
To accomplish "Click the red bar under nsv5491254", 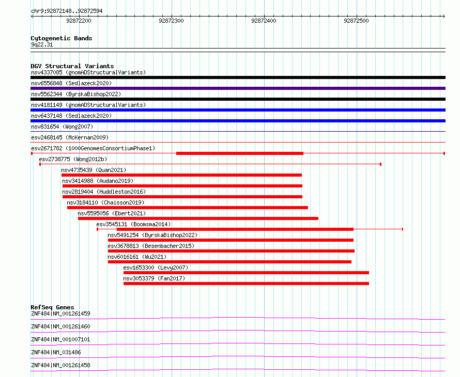I will (x=231, y=240).
